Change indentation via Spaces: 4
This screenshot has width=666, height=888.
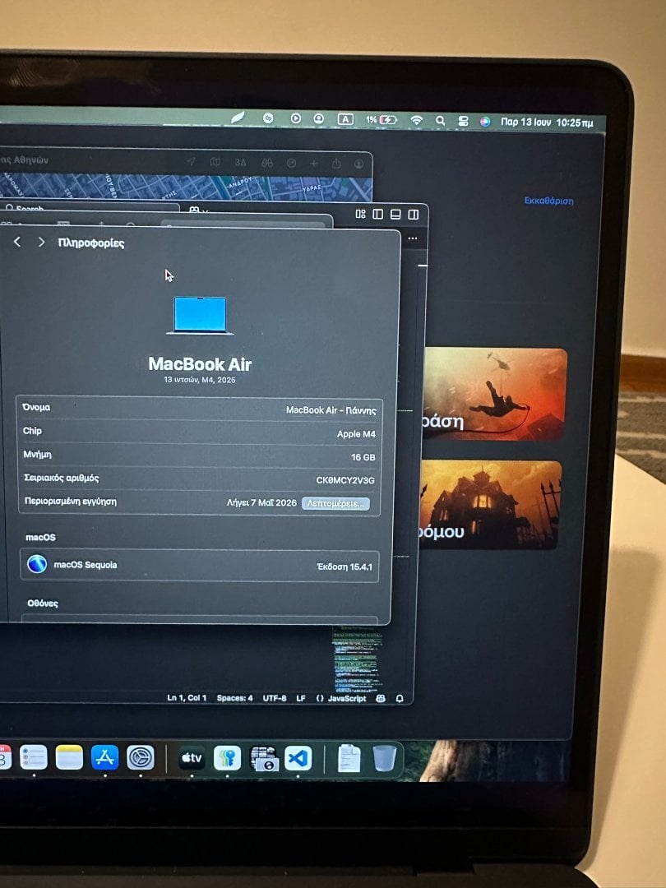234,698
